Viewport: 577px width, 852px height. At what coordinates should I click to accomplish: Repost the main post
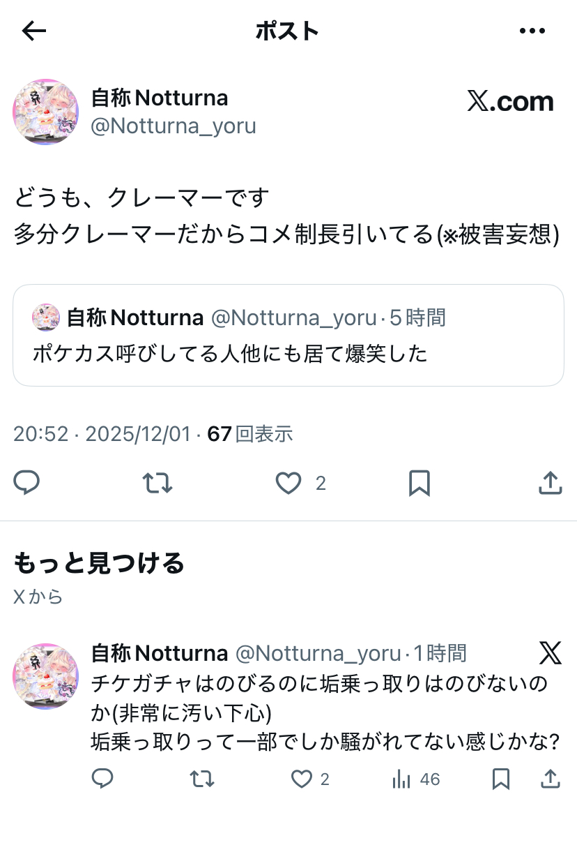[157, 483]
